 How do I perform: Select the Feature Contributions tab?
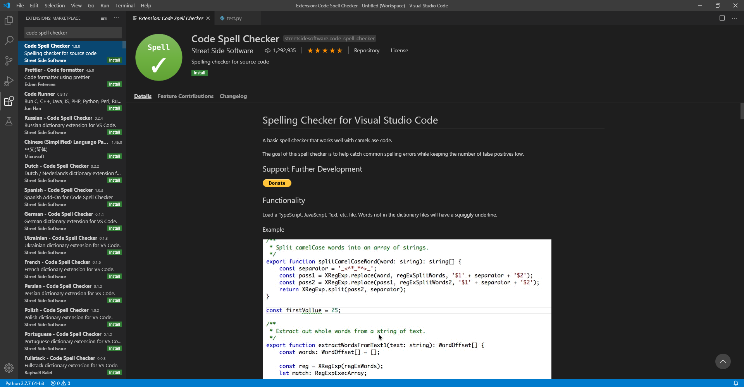click(x=186, y=96)
